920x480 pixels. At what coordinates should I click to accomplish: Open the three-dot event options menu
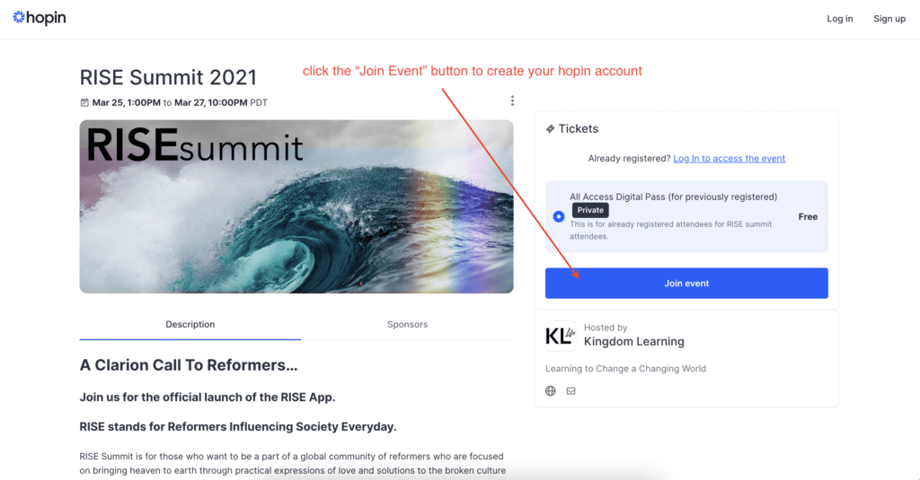(x=512, y=100)
